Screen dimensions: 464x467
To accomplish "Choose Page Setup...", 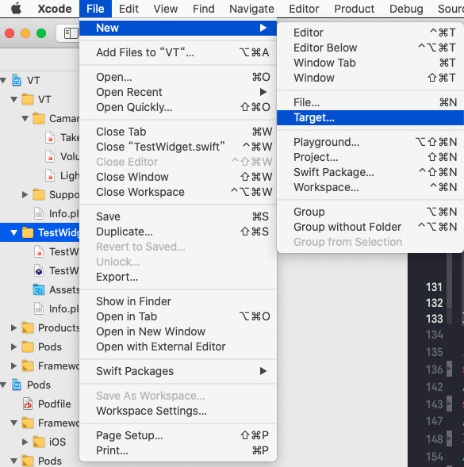I will click(x=178, y=435).
